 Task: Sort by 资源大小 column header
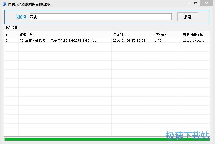pyautogui.click(x=167, y=35)
